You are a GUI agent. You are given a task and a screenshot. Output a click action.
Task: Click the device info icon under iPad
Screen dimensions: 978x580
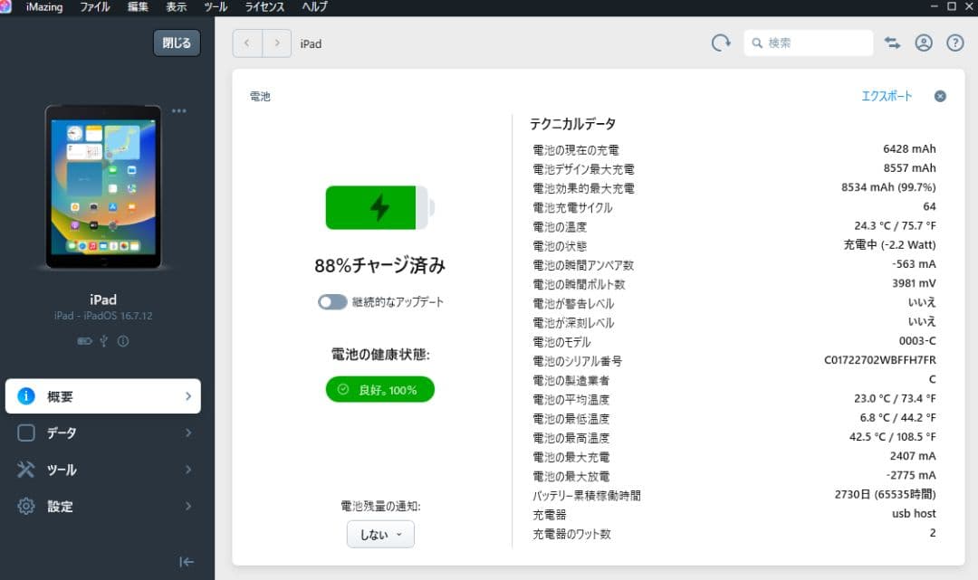123,341
